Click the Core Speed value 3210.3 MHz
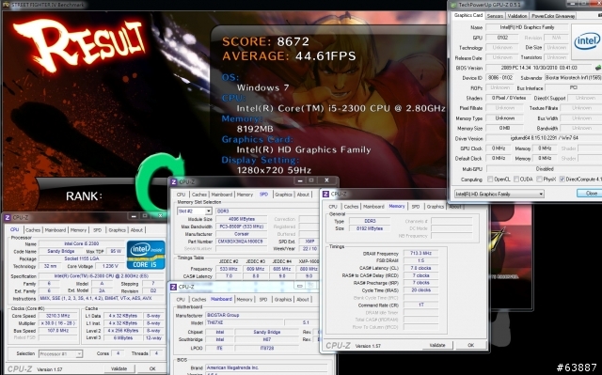Viewport: 602px width, 375px height. click(57, 316)
